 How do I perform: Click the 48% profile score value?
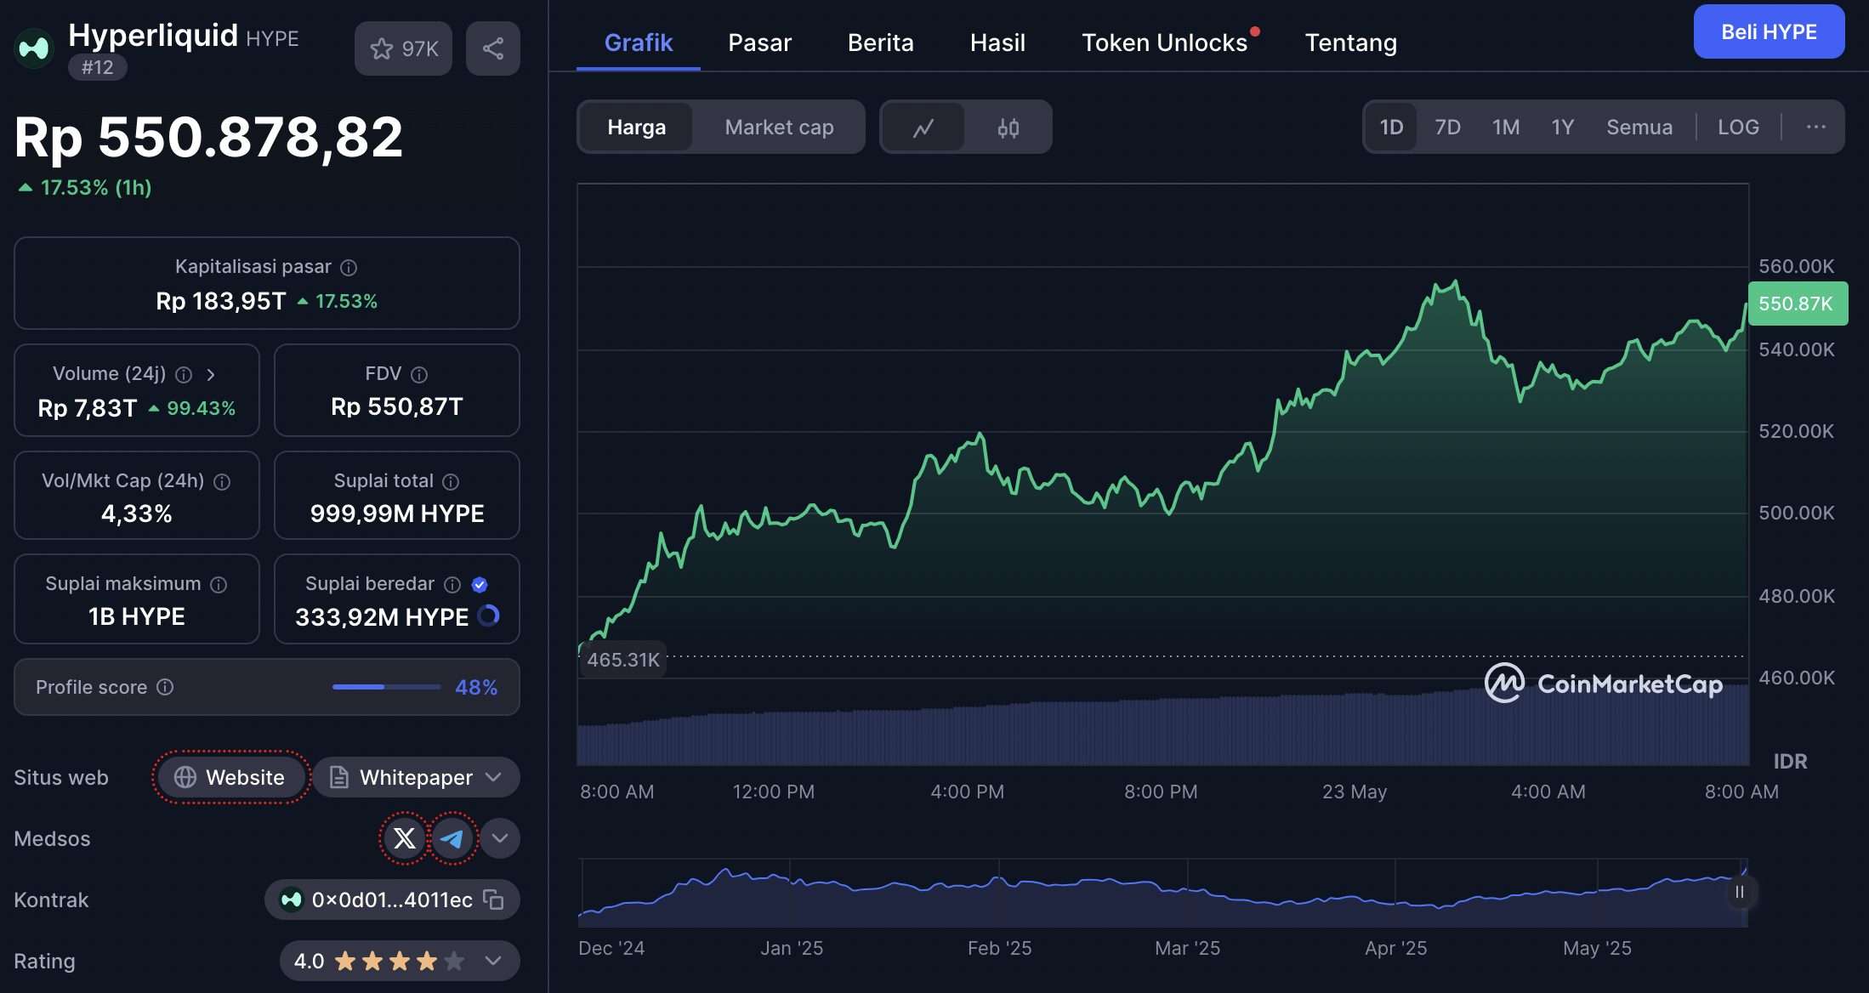tap(476, 687)
